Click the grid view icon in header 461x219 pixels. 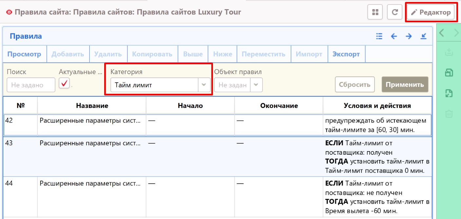(x=375, y=12)
